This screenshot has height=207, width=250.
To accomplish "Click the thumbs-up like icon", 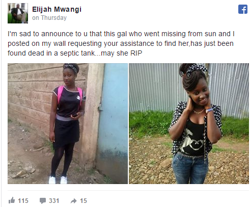I will pos(12,200).
